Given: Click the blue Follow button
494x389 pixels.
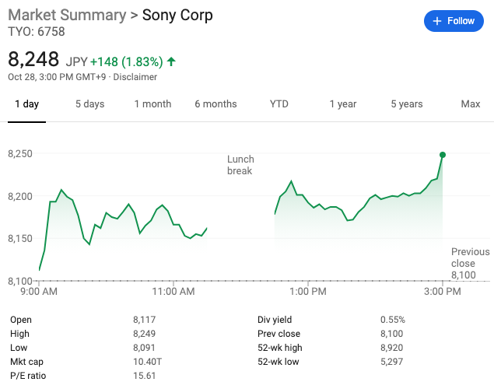Looking at the screenshot, I should click(x=454, y=21).
